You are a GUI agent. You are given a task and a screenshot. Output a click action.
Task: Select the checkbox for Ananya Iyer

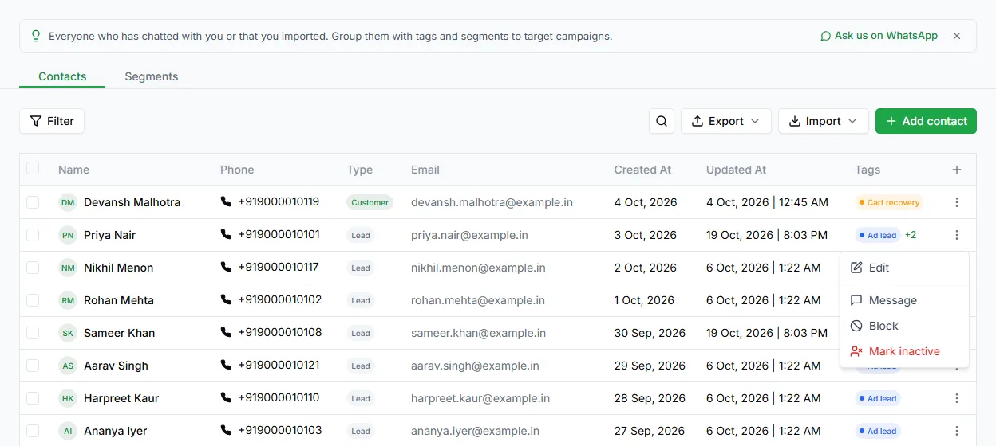[33, 431]
